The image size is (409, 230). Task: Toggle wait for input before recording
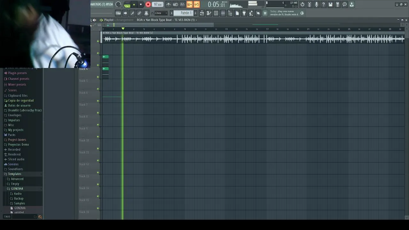[175, 4]
